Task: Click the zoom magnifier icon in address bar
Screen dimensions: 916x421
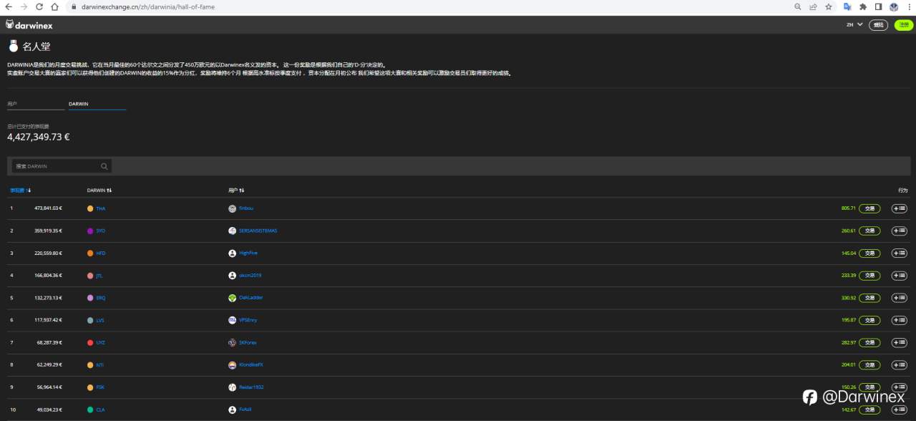Action: click(x=798, y=6)
